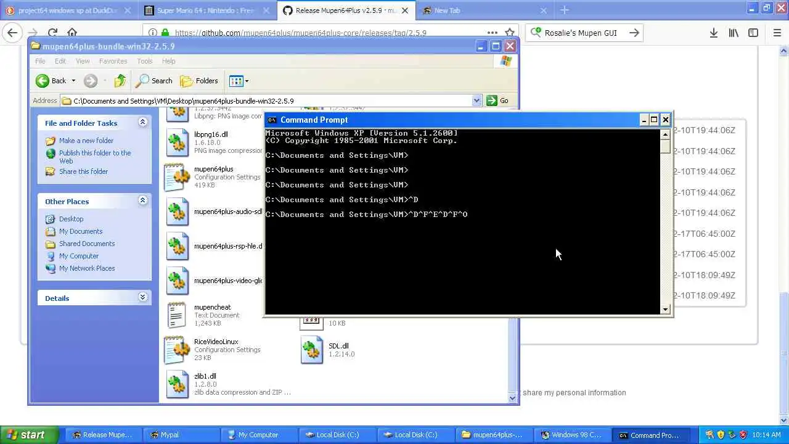Click Share this folder
789x444 pixels.
[x=83, y=171]
